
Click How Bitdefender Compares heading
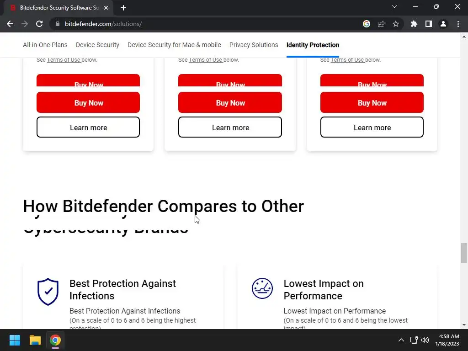[164, 206]
